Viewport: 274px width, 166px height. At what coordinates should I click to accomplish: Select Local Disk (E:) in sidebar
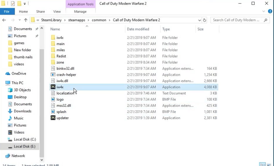(x=20, y=146)
